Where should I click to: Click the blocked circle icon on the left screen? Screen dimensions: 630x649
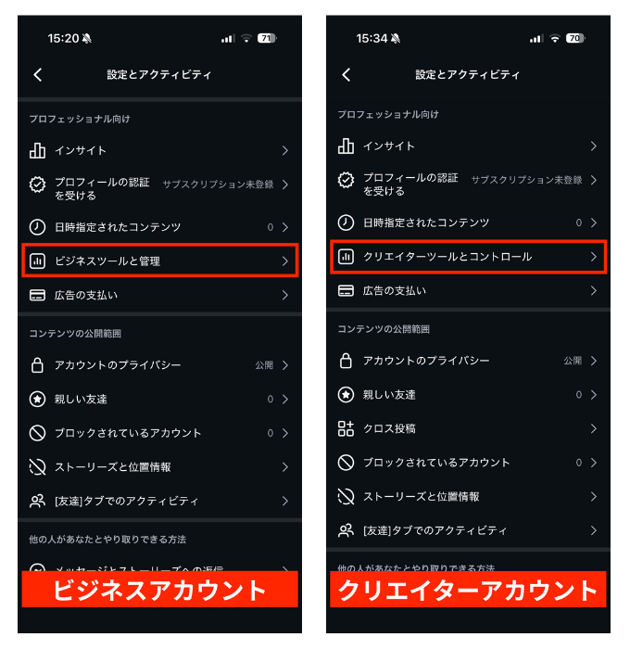37,433
